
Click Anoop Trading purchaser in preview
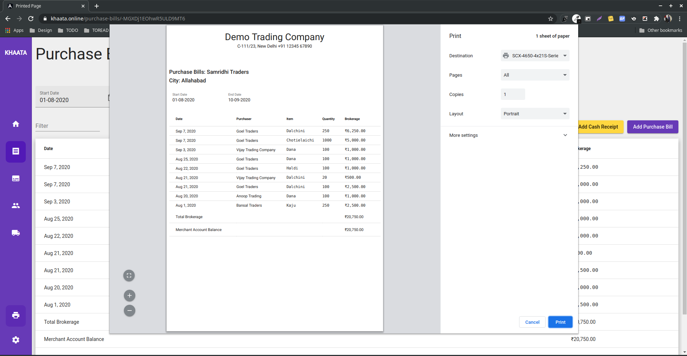249,196
